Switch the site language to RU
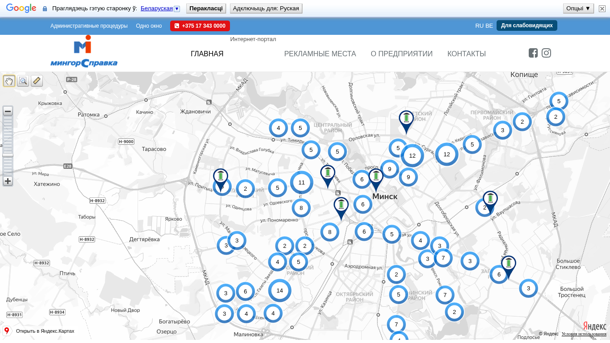Viewport: 610px width, 343px height. point(479,26)
